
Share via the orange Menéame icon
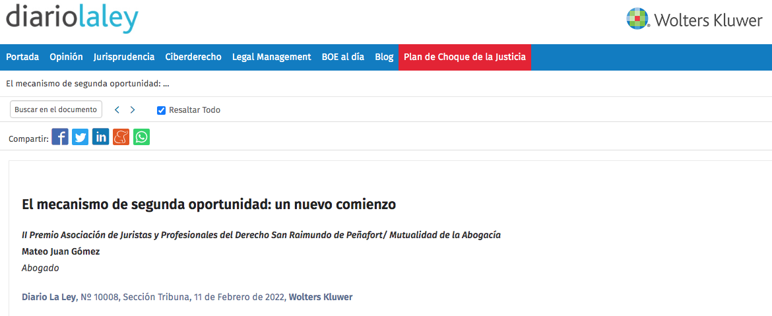tap(121, 137)
